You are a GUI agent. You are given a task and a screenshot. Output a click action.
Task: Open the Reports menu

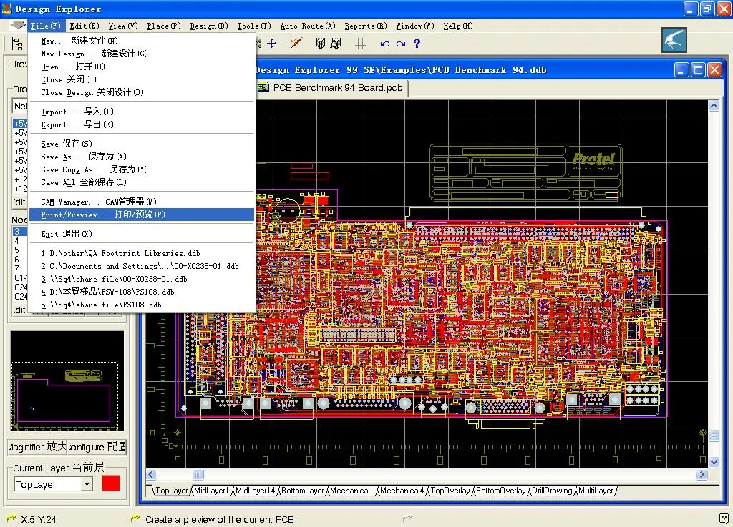[366, 26]
